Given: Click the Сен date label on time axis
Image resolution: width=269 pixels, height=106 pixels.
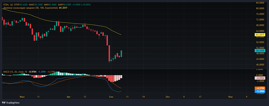Looking at the screenshot, I should tap(111, 97).
